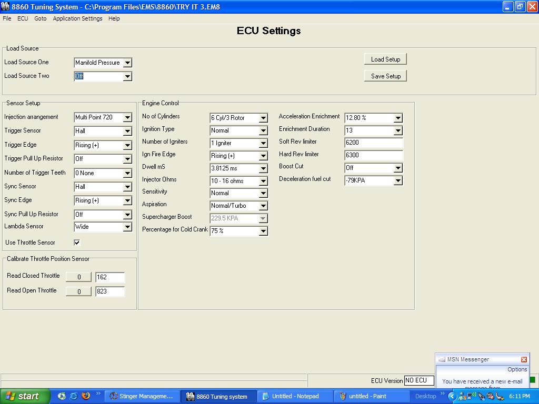Open the ECU menu
The width and height of the screenshot is (539, 404).
[x=23, y=18]
